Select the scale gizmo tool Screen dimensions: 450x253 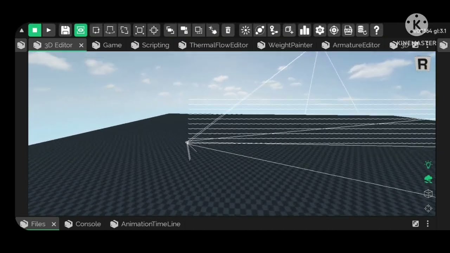click(124, 30)
